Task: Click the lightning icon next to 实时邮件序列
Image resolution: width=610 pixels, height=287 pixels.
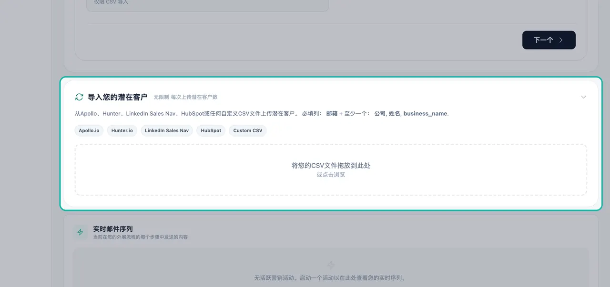Action: 80,232
